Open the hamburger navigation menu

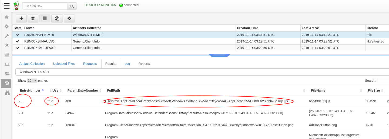7,6
